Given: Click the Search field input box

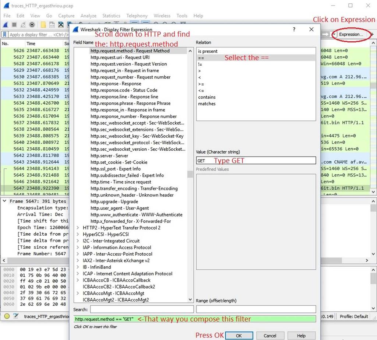Looking at the screenshot, I should [142, 309].
